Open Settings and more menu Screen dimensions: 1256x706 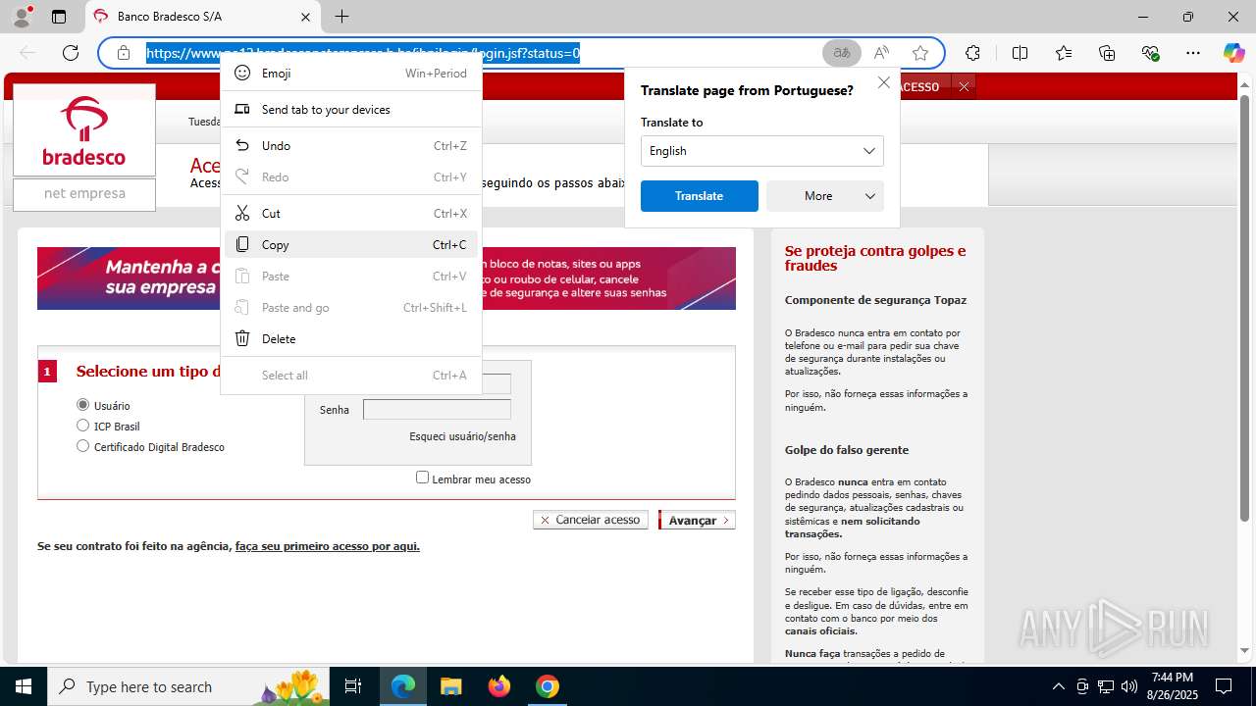click(1192, 53)
